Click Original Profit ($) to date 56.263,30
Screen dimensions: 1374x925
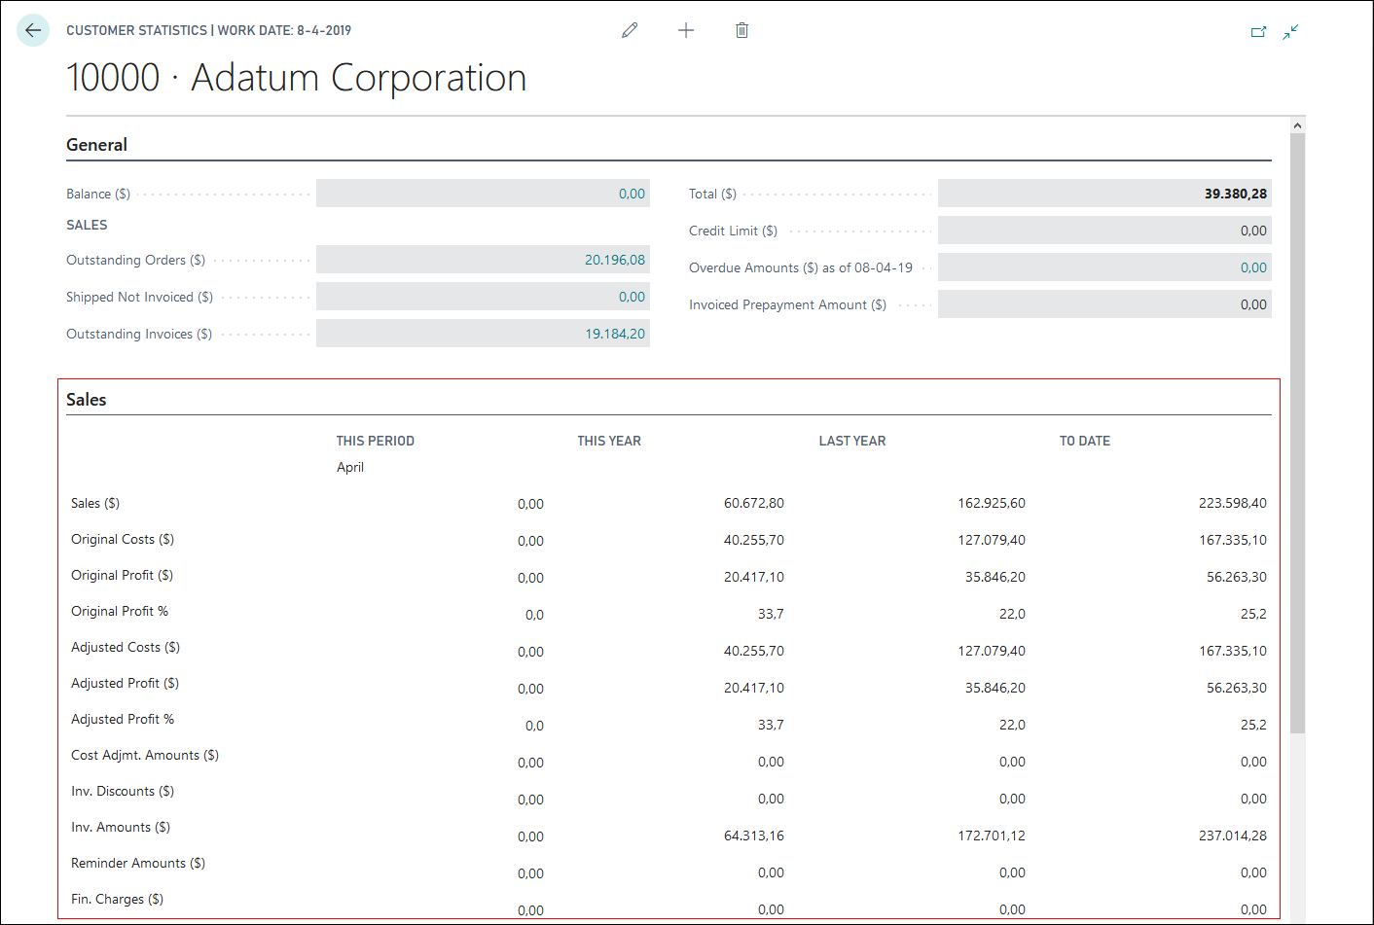[x=1237, y=577]
